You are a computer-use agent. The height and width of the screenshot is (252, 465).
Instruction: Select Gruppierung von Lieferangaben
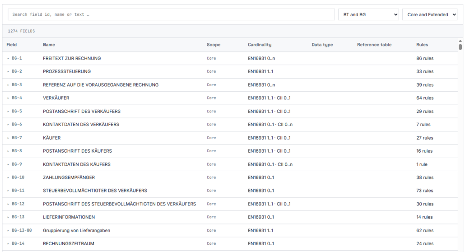pos(76,230)
